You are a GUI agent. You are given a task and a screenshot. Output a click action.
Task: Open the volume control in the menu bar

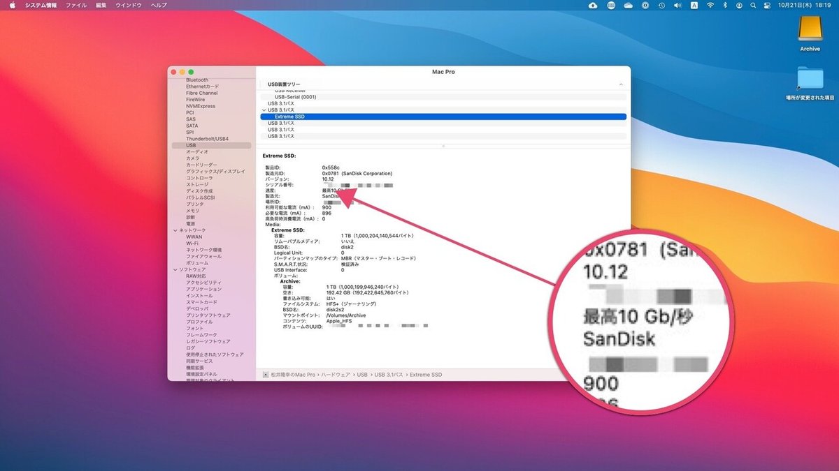pos(676,5)
